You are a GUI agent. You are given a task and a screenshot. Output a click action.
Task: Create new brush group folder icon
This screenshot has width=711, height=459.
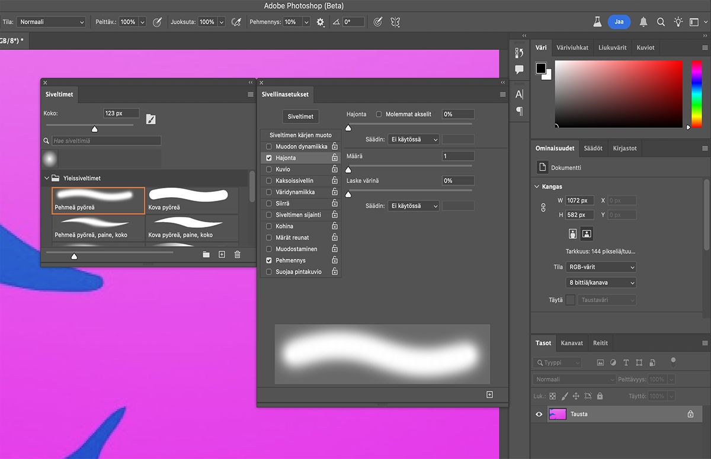[206, 254]
